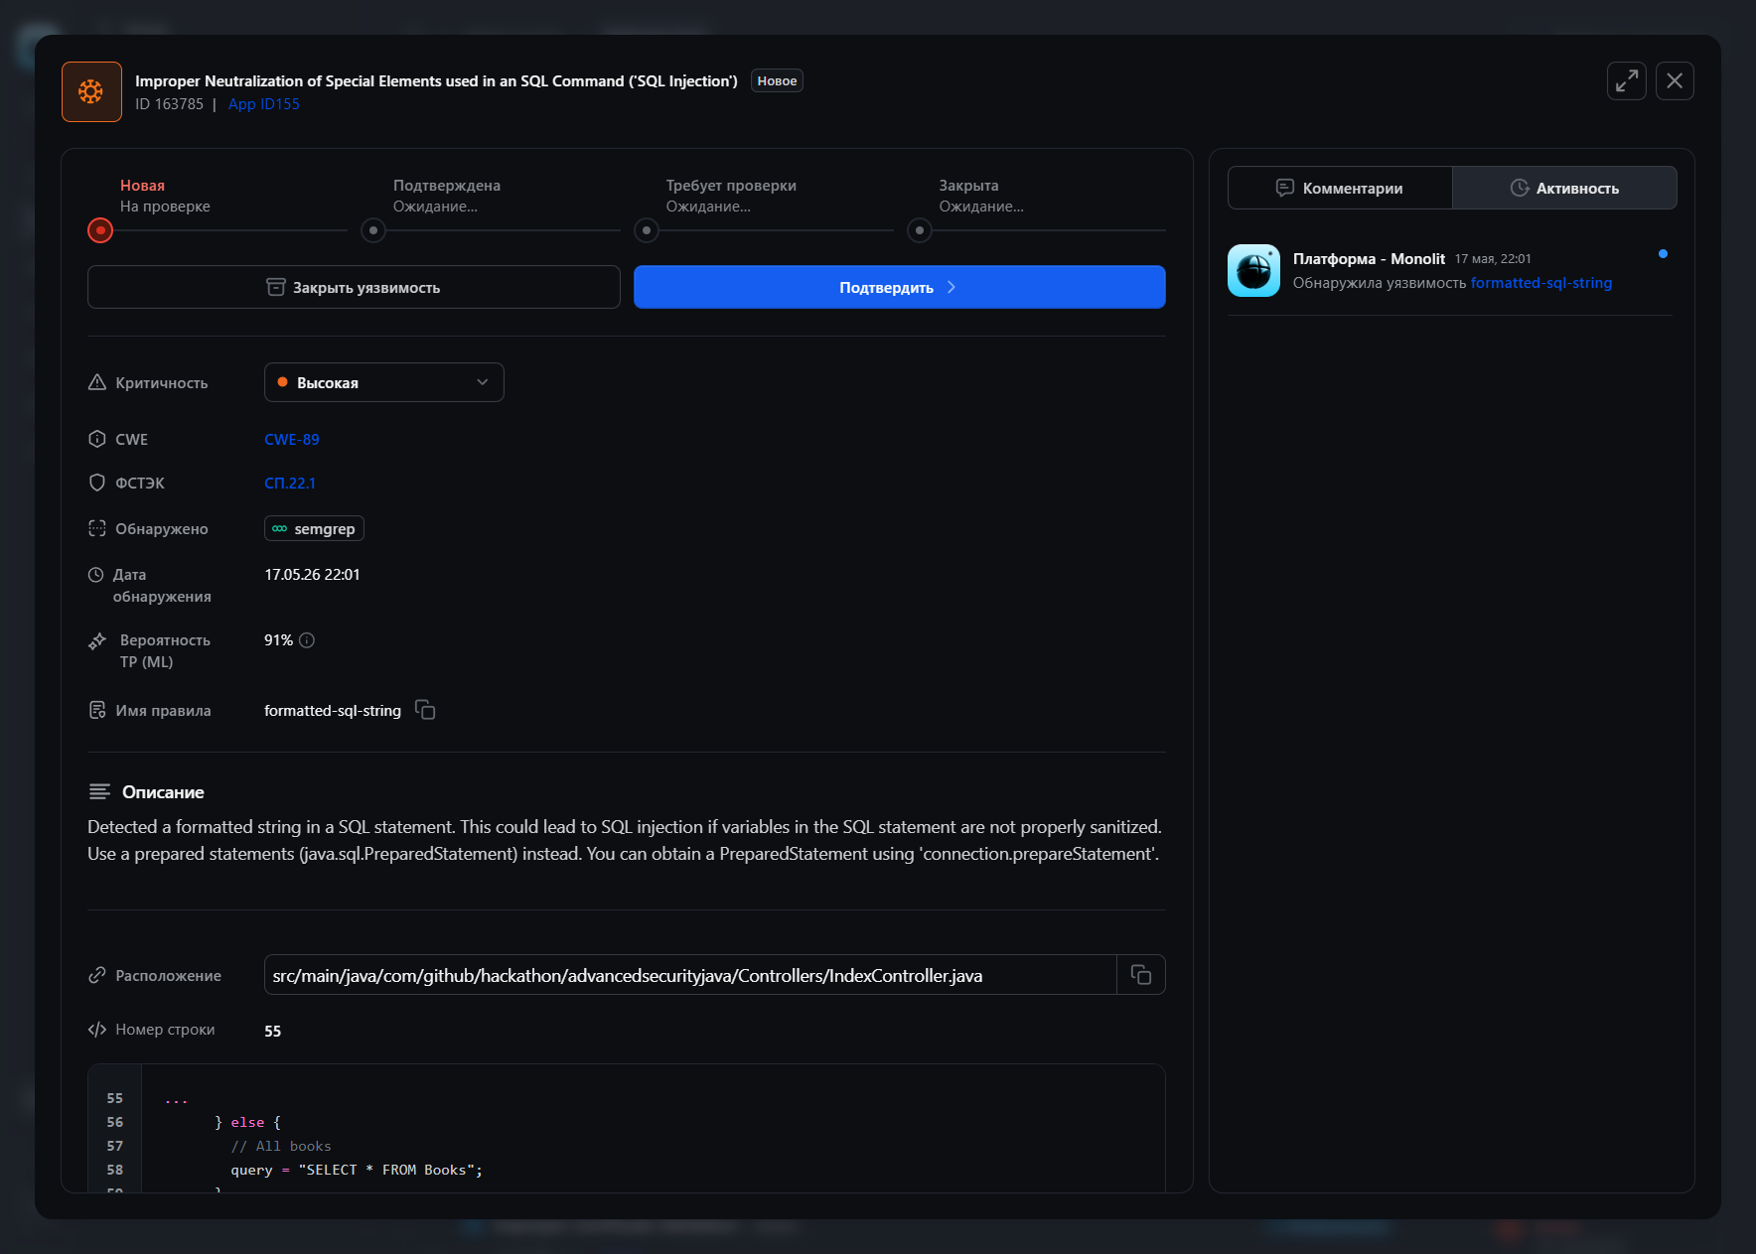Close the vulnerability details dialog
Viewport: 1756px width, 1254px height.
1675,80
